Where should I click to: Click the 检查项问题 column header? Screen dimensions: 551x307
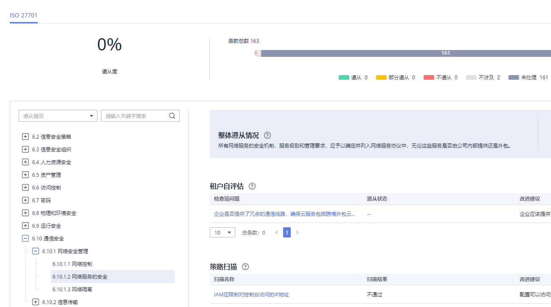[227, 198]
